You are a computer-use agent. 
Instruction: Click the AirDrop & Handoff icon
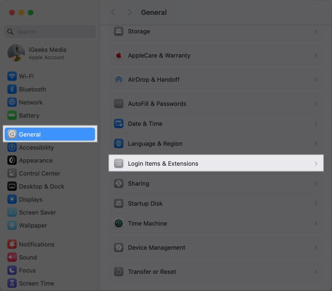pyautogui.click(x=119, y=80)
